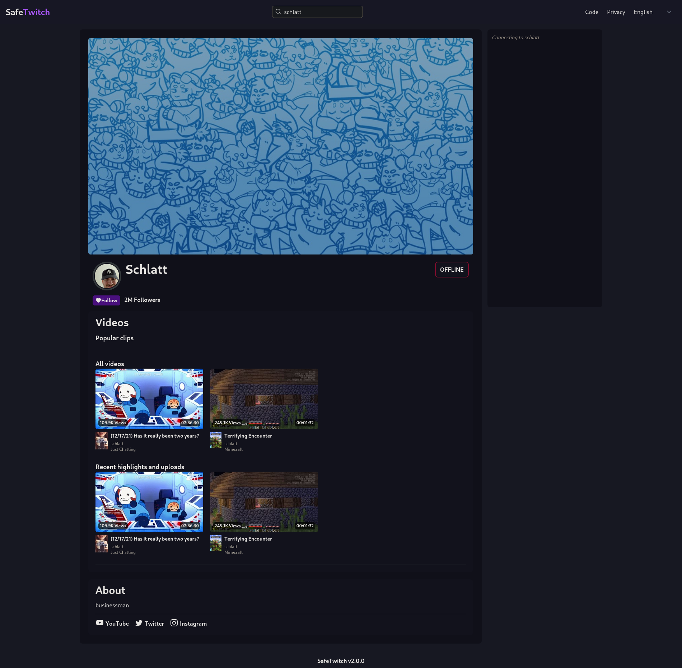Screen dimensions: 682x668
Task: Click the Popular clips heading
Action: pyautogui.click(x=115, y=338)
